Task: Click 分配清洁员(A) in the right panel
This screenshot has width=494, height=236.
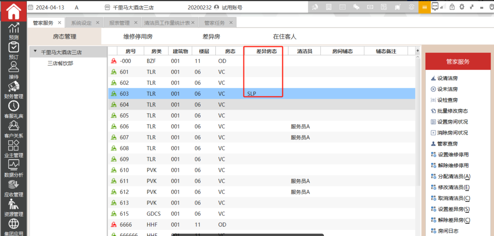Action: tap(454, 176)
